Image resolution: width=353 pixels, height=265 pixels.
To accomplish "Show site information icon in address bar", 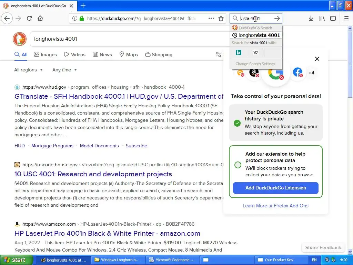I will [x=75, y=19].
